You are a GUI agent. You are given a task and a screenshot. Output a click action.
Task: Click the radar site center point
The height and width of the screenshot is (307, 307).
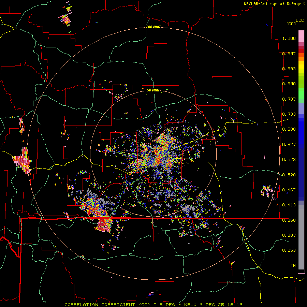coord(154,154)
